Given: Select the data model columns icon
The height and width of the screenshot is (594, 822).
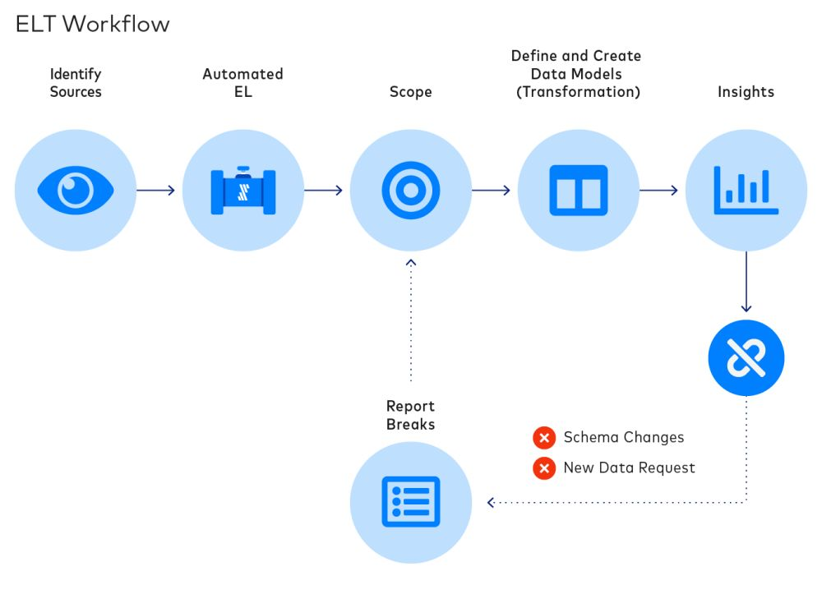Looking at the screenshot, I should (x=579, y=190).
